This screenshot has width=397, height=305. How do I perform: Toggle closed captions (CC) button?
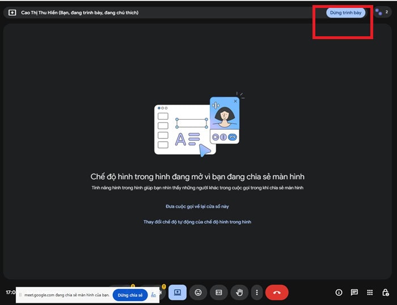(x=219, y=293)
